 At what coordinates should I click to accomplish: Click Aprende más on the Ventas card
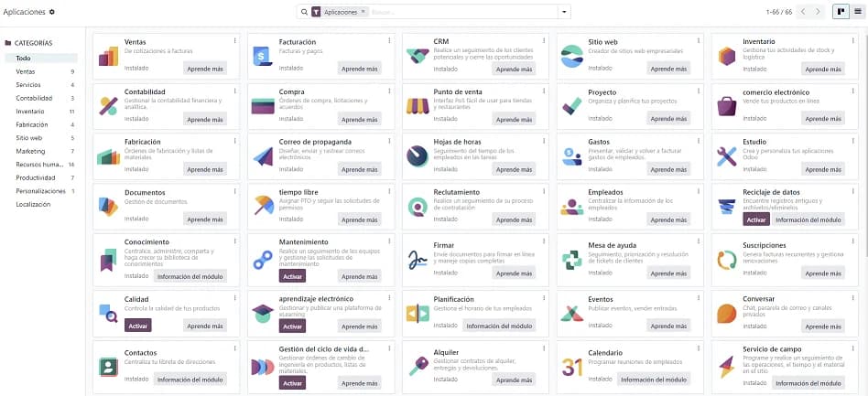click(205, 70)
